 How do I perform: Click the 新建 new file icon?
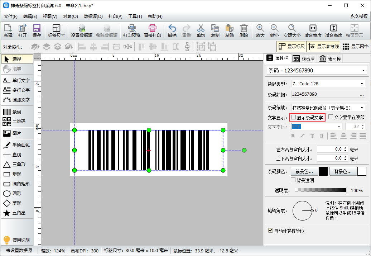click(8, 31)
